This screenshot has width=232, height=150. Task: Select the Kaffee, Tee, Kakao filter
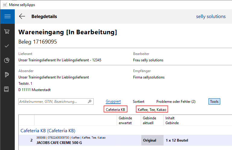click(152, 109)
